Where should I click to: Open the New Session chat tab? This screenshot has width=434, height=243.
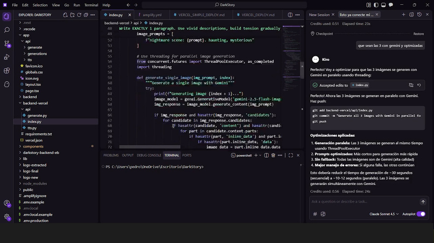tap(319, 14)
